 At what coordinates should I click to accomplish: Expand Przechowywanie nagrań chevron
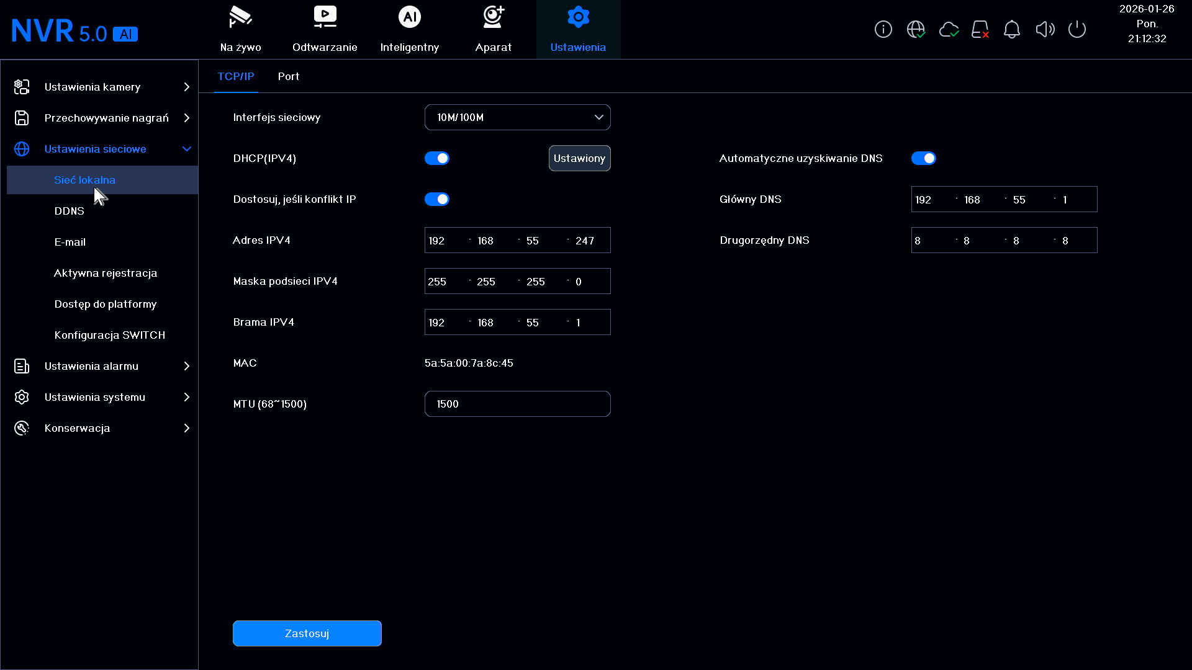186,118
